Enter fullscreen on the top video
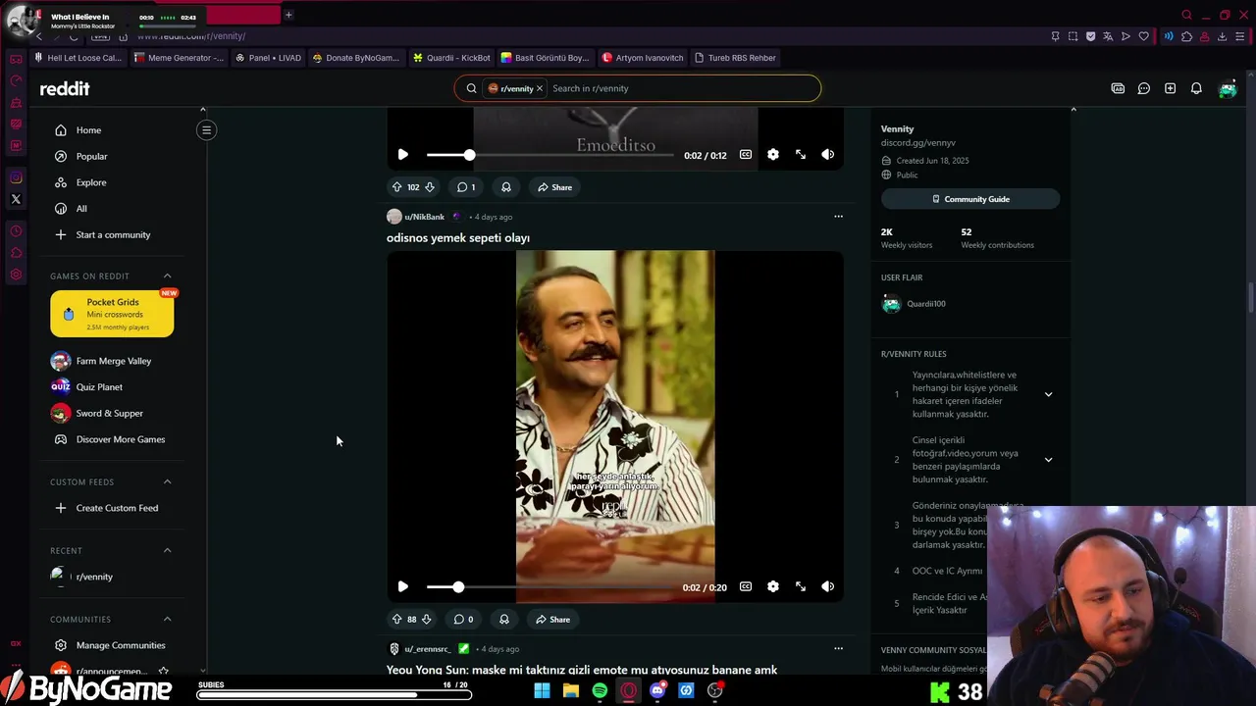The image size is (1256, 706). pos(801,154)
